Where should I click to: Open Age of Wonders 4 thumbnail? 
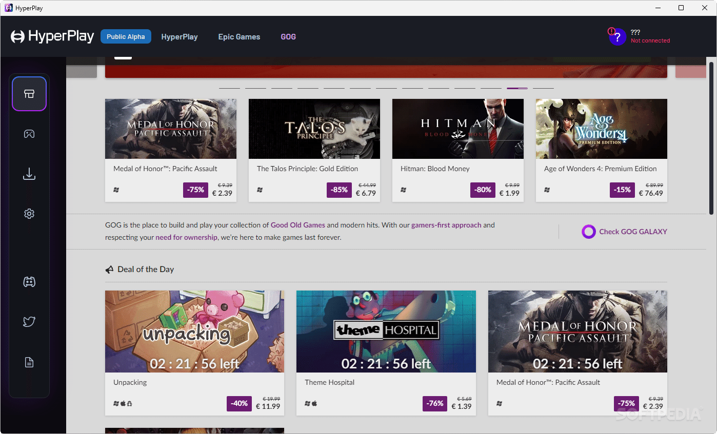point(602,129)
